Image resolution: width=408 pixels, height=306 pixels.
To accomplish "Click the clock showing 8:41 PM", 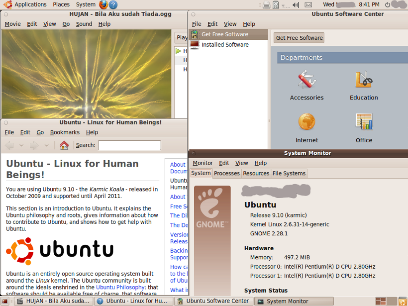I will 369,4.
